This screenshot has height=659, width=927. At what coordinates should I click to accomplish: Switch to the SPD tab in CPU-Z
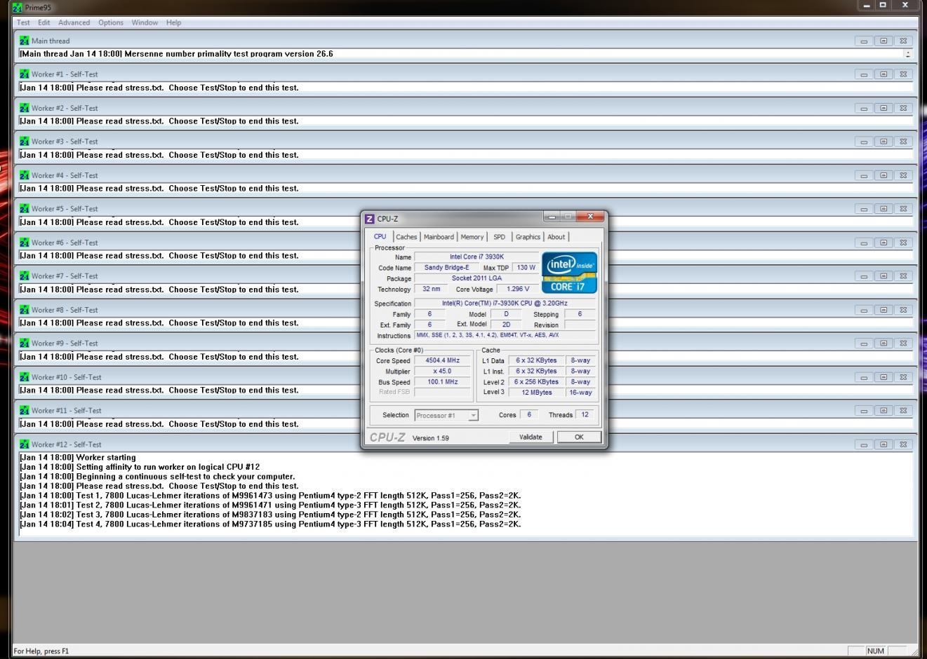[x=499, y=237]
